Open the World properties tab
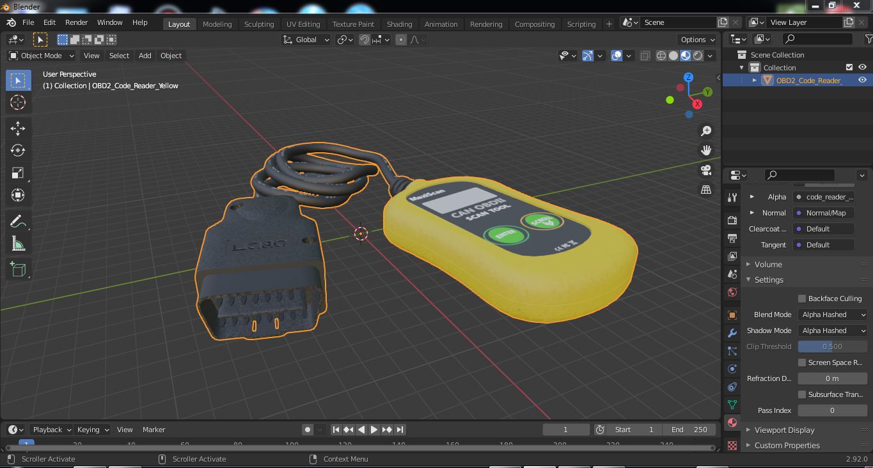This screenshot has width=873, height=468. tap(732, 292)
